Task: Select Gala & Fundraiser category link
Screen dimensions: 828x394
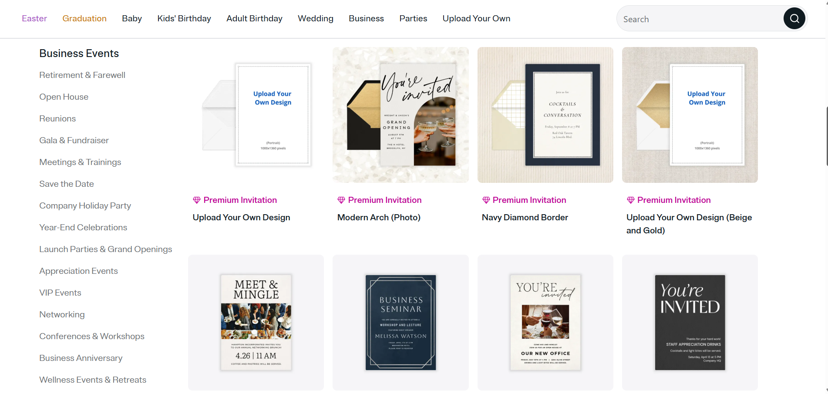Action: pyautogui.click(x=74, y=140)
